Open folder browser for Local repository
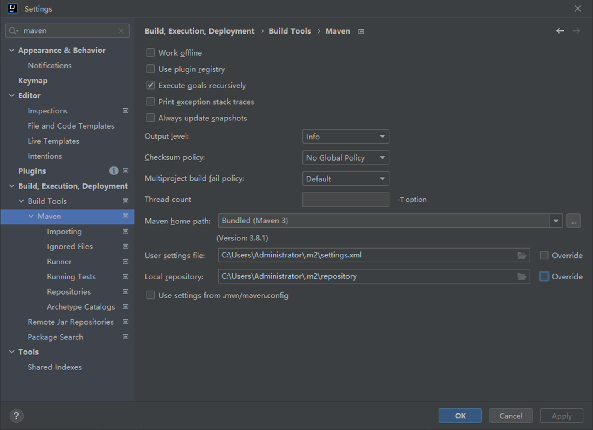 522,277
